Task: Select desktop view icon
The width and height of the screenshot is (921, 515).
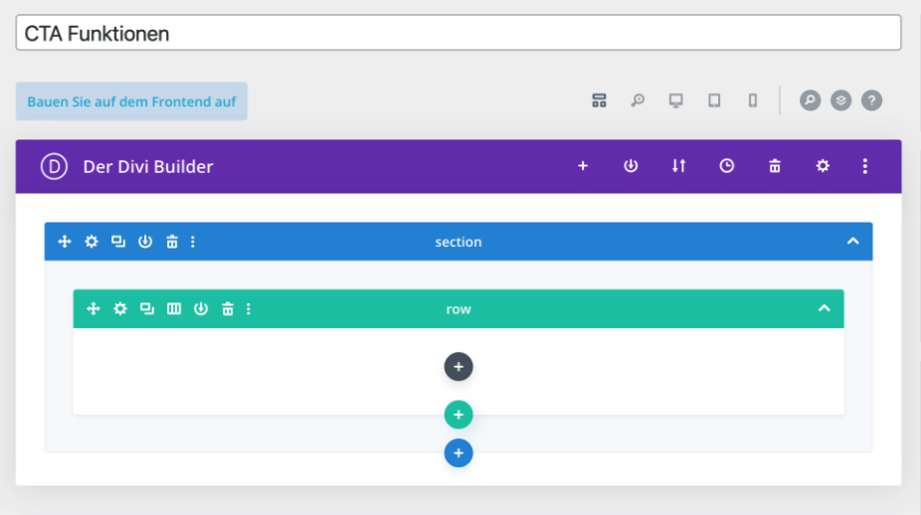Action: (x=676, y=100)
